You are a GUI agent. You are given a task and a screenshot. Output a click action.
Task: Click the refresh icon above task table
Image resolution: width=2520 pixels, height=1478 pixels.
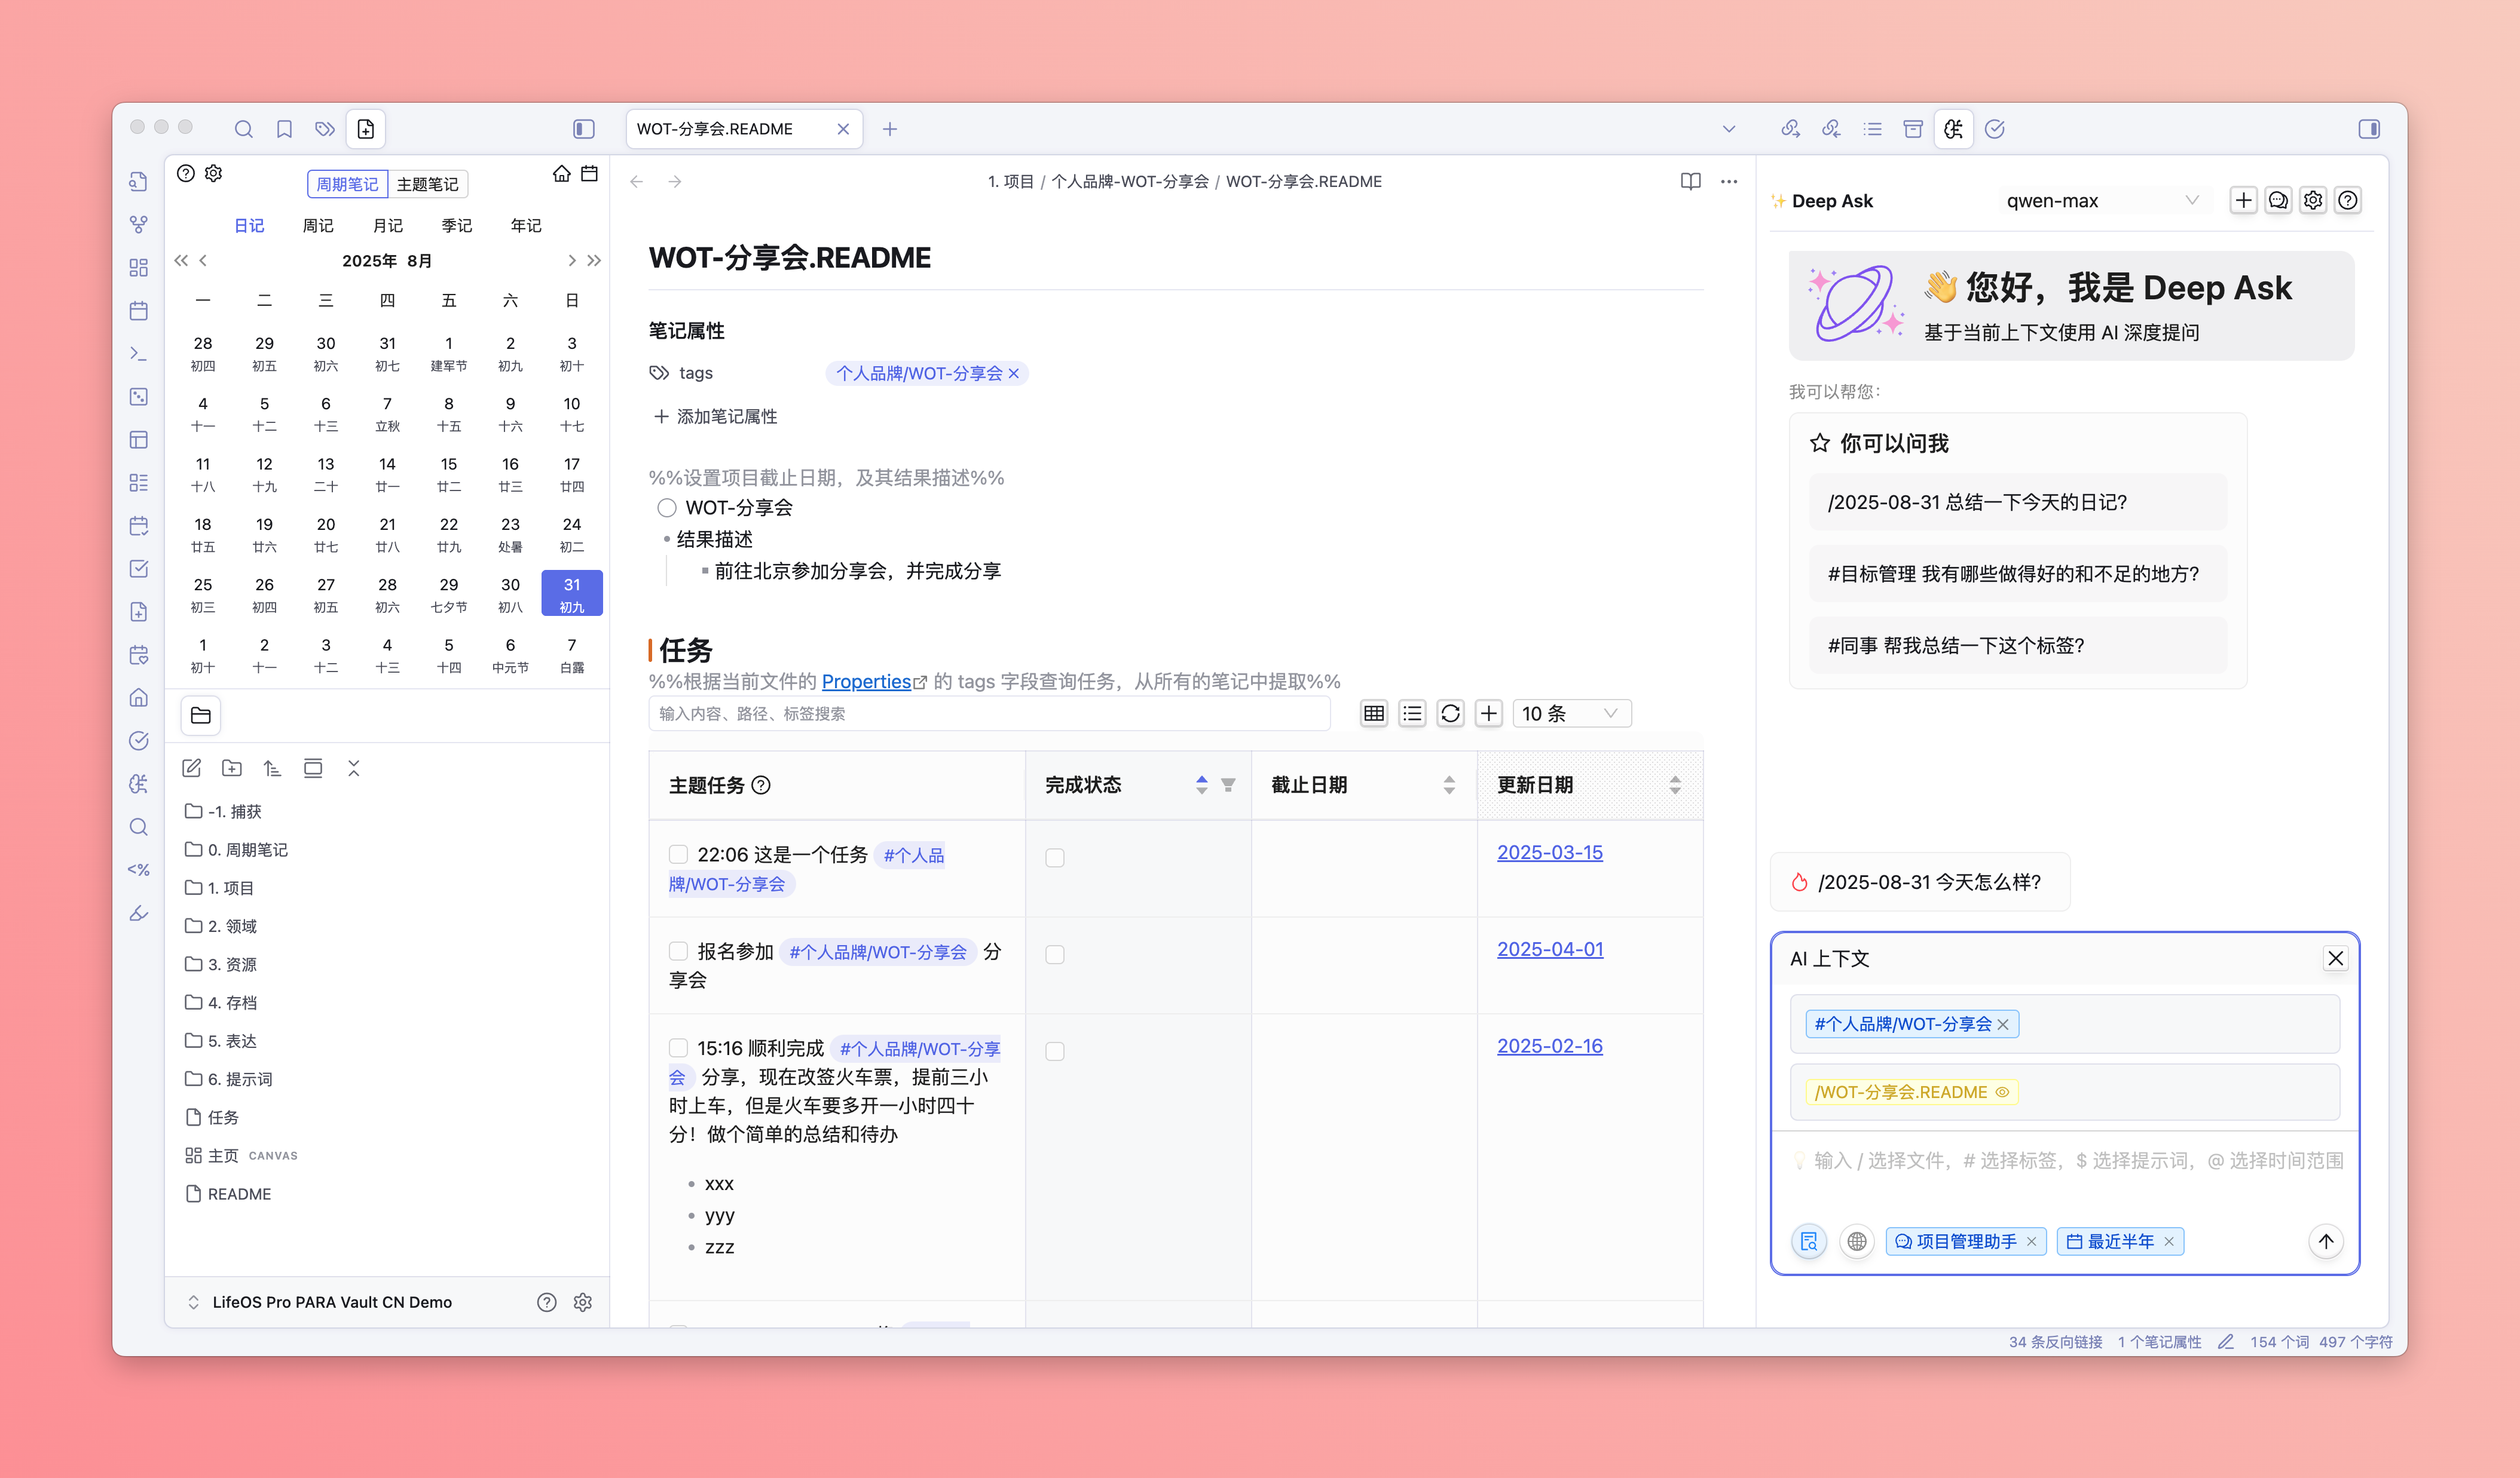coord(1450,713)
